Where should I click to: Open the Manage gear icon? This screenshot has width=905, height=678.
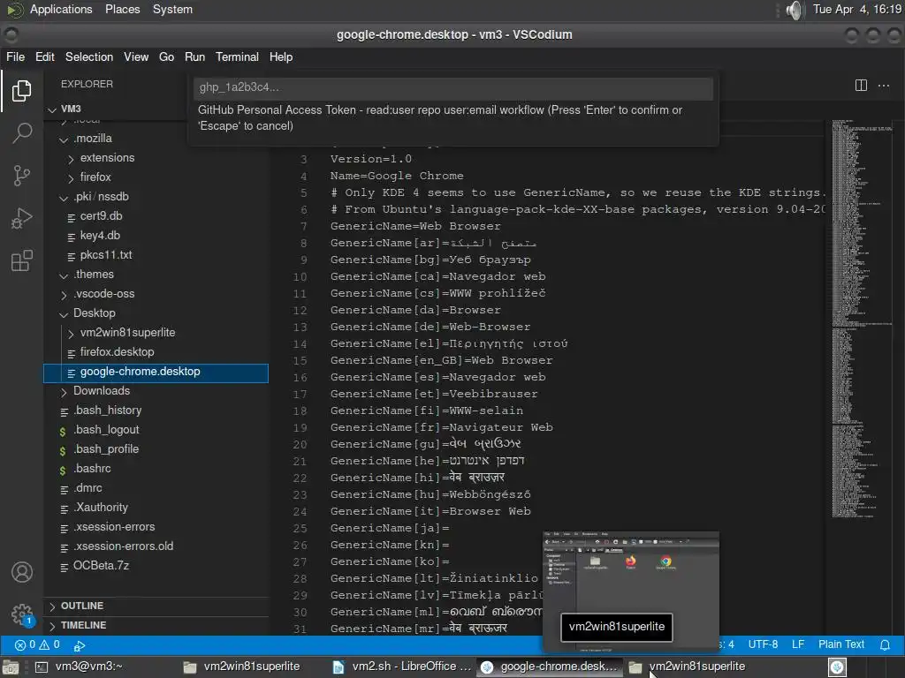point(22,614)
